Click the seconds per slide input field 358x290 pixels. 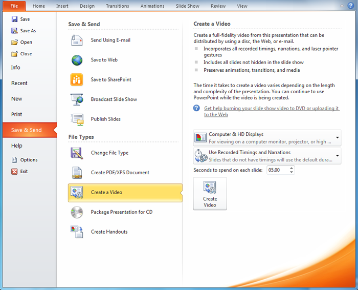pyautogui.click(x=277, y=170)
